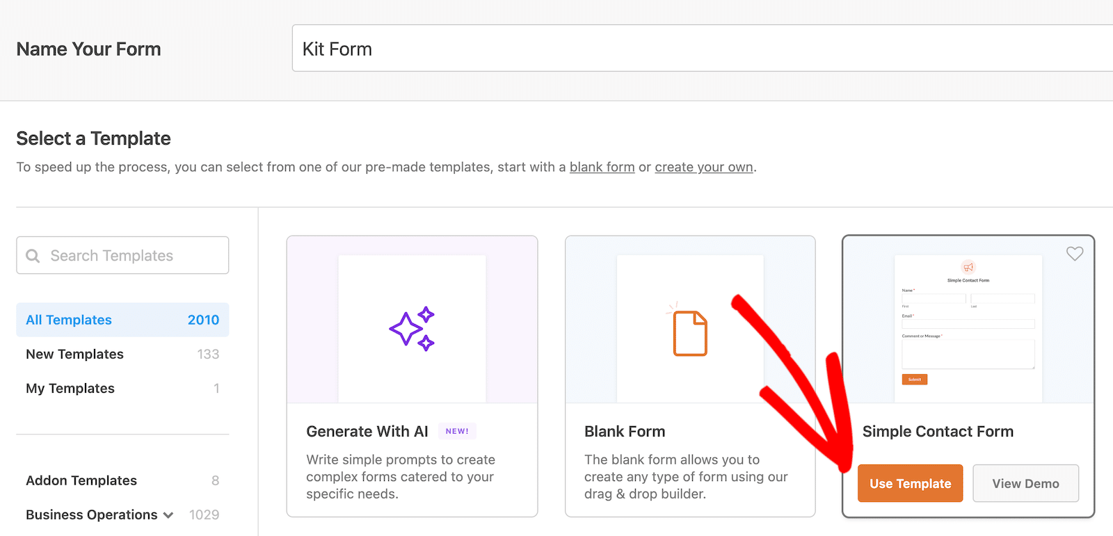The height and width of the screenshot is (536, 1113).
Task: Show My Templates list
Action: (x=70, y=388)
